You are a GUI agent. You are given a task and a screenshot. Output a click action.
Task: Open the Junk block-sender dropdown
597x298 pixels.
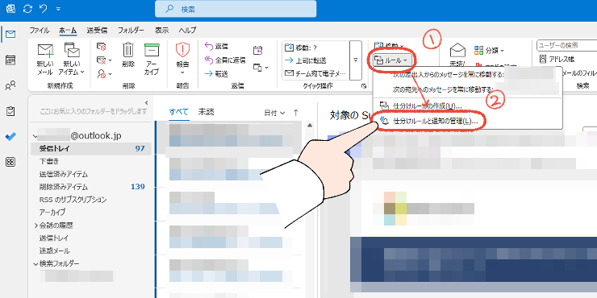click(104, 74)
